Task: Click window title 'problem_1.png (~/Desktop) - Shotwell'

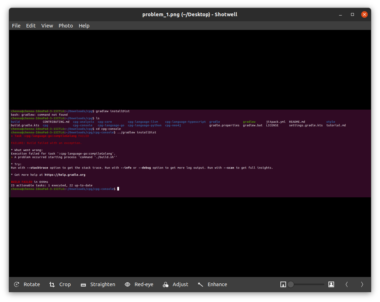Action: coord(190,14)
